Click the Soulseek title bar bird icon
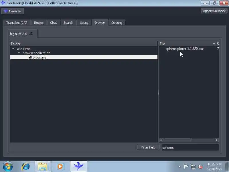Image resolution: width=229 pixels, height=172 pixels. 3,3
